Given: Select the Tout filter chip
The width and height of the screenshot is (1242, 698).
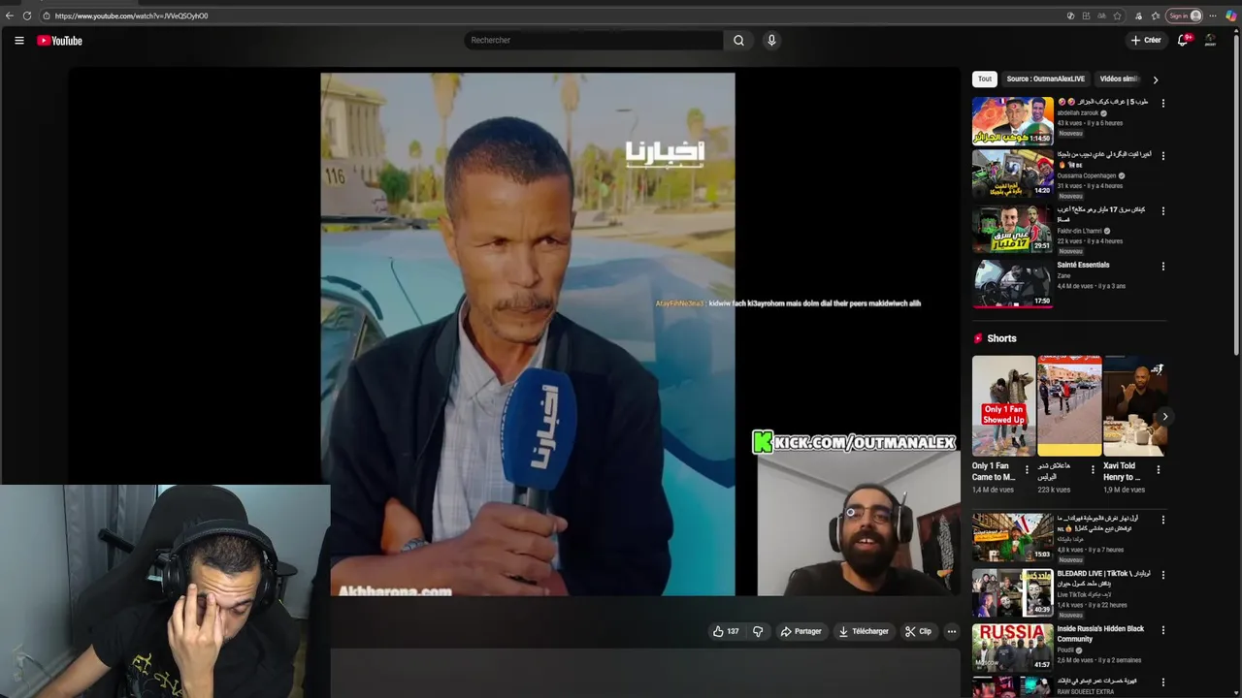Looking at the screenshot, I should 985,79.
